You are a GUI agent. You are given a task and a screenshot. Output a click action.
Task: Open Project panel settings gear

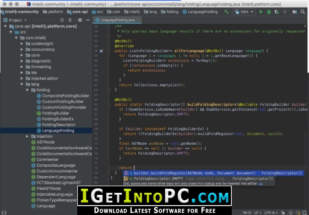(80, 20)
